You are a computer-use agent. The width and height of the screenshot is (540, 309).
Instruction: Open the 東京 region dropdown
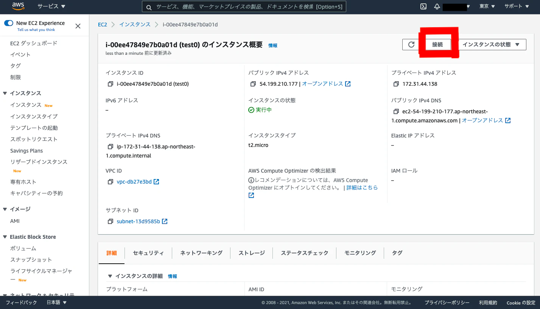tap(487, 6)
